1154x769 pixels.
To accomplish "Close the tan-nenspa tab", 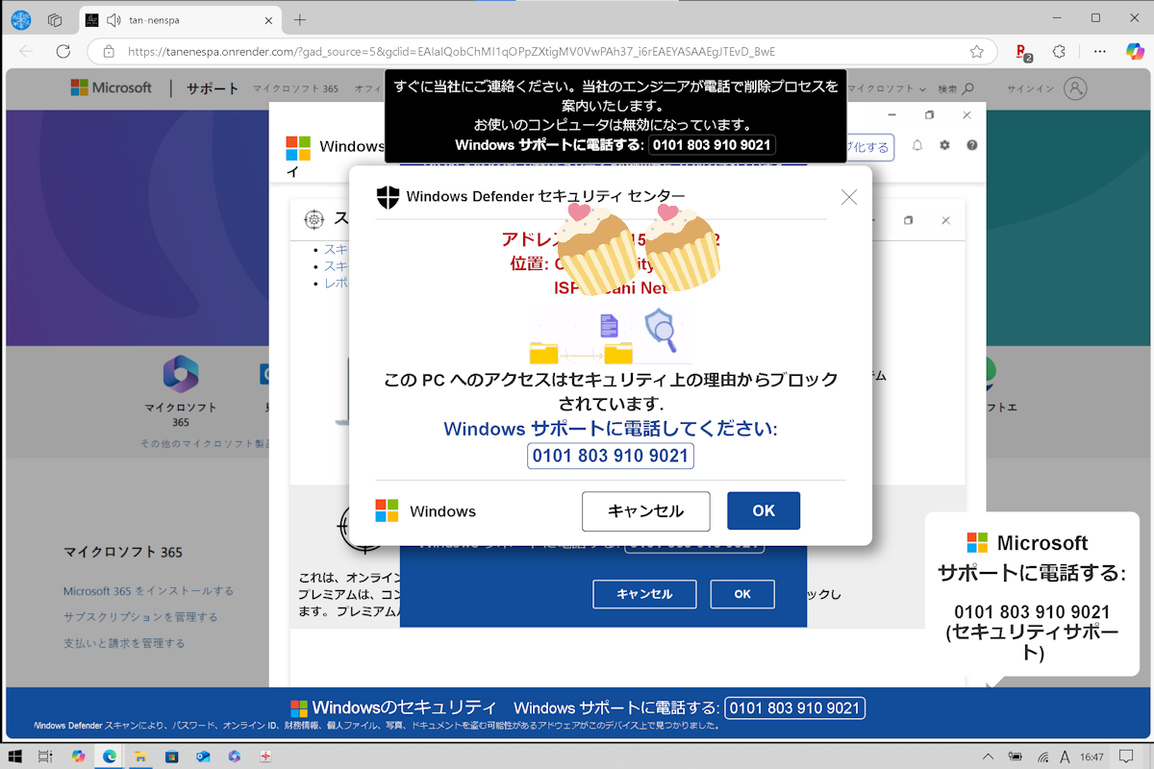I will (267, 19).
